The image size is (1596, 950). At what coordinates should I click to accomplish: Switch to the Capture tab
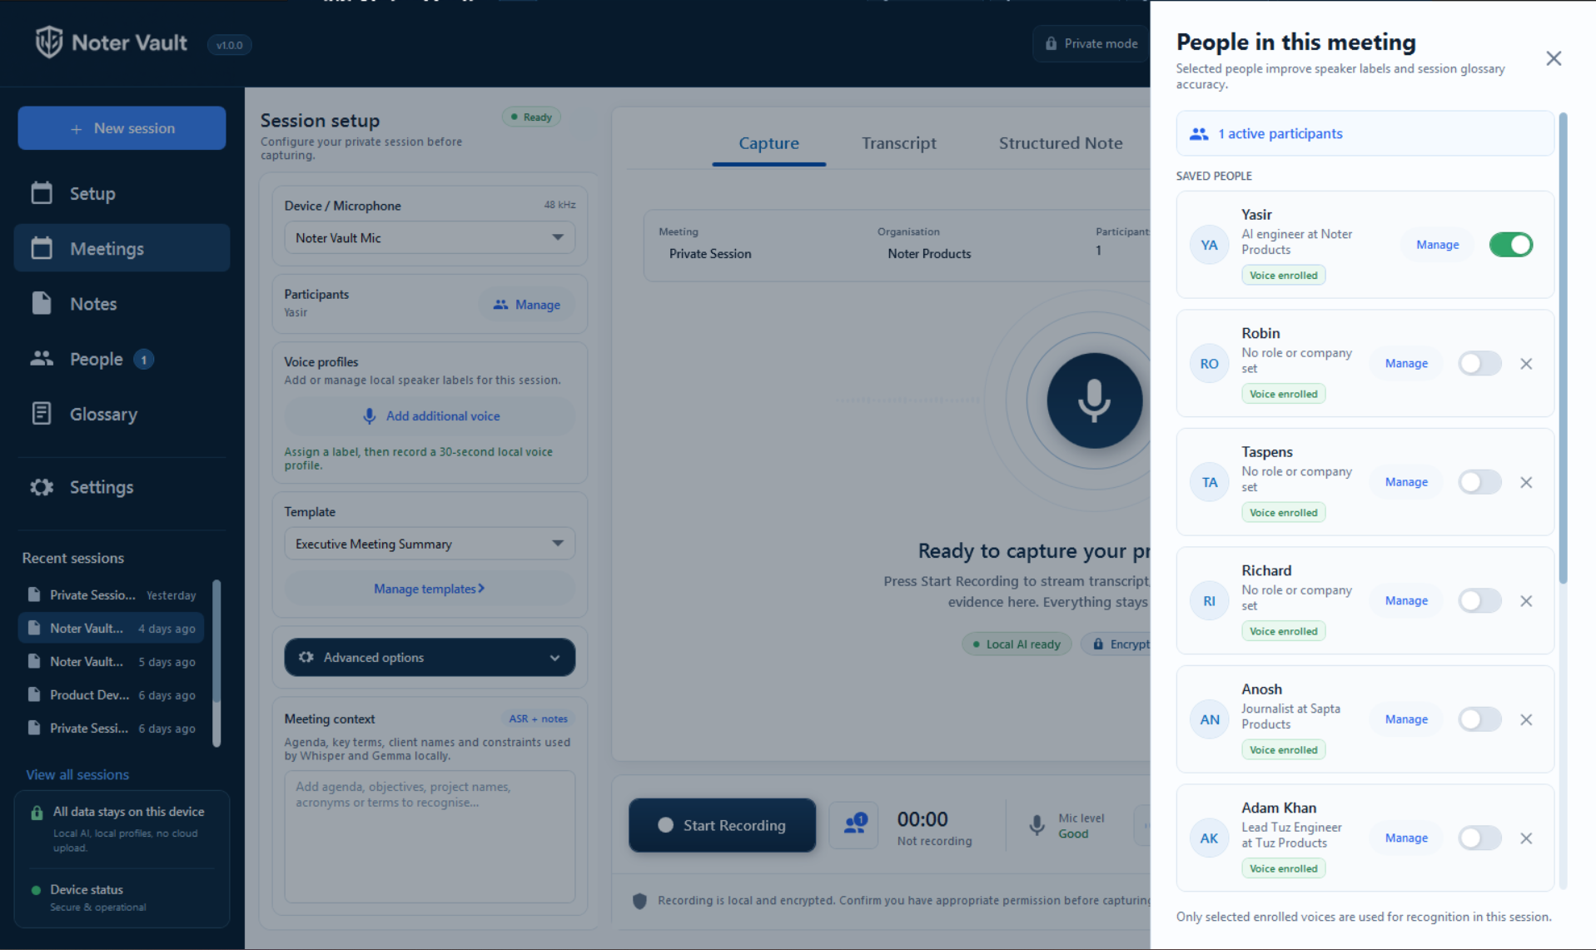768,143
